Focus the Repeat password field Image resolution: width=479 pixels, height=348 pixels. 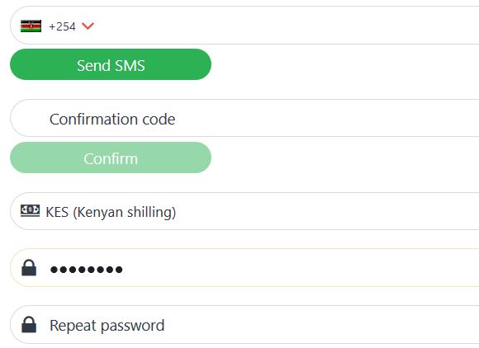244,325
